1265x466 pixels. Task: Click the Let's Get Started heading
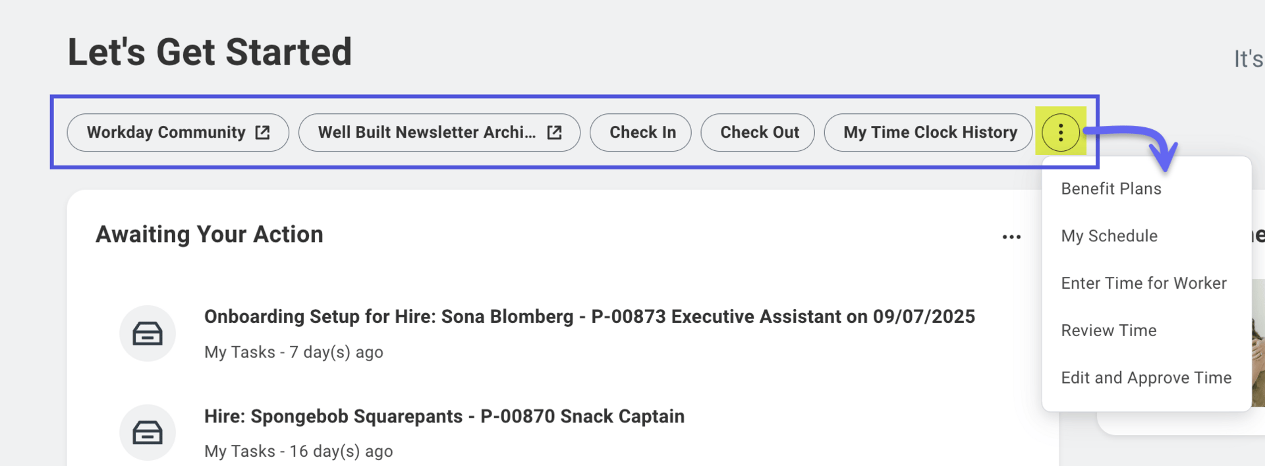click(x=210, y=53)
